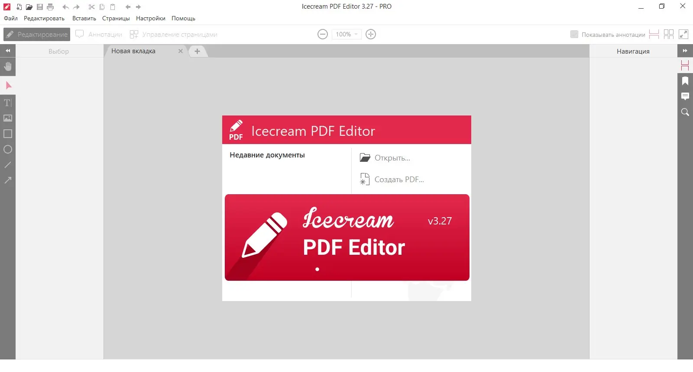Open the Страницы menu
This screenshot has height=372, width=693.
click(x=116, y=18)
